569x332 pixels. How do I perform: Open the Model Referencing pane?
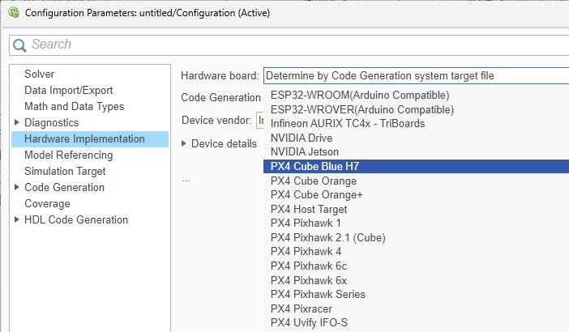point(68,155)
